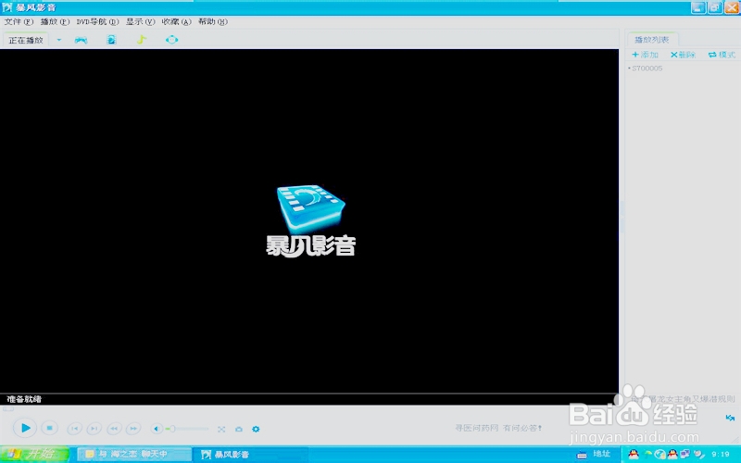Screen dimensions: 741x463
Task: Mute the sound via the speaker icon
Action: tap(157, 429)
